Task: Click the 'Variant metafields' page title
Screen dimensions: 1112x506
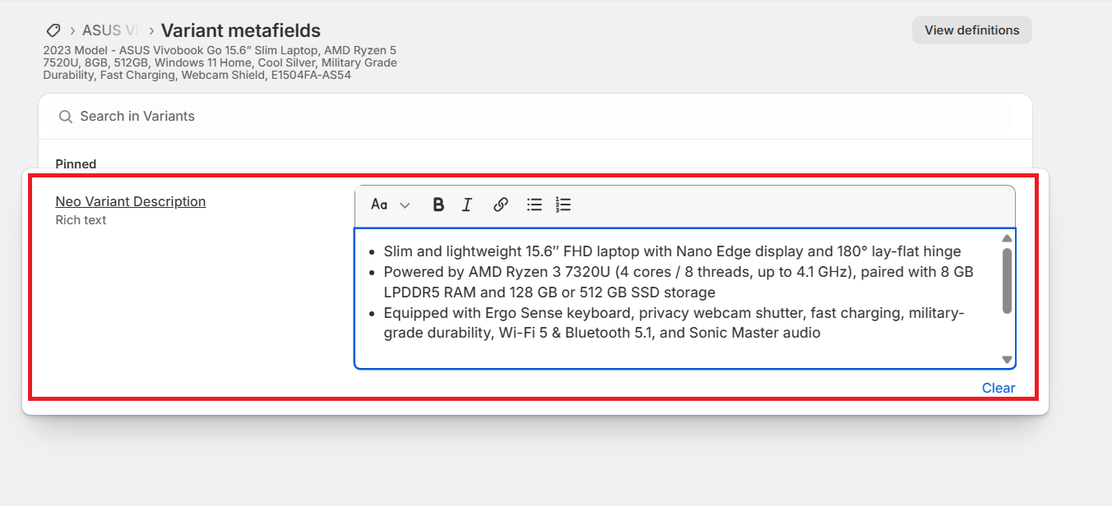Action: (241, 30)
